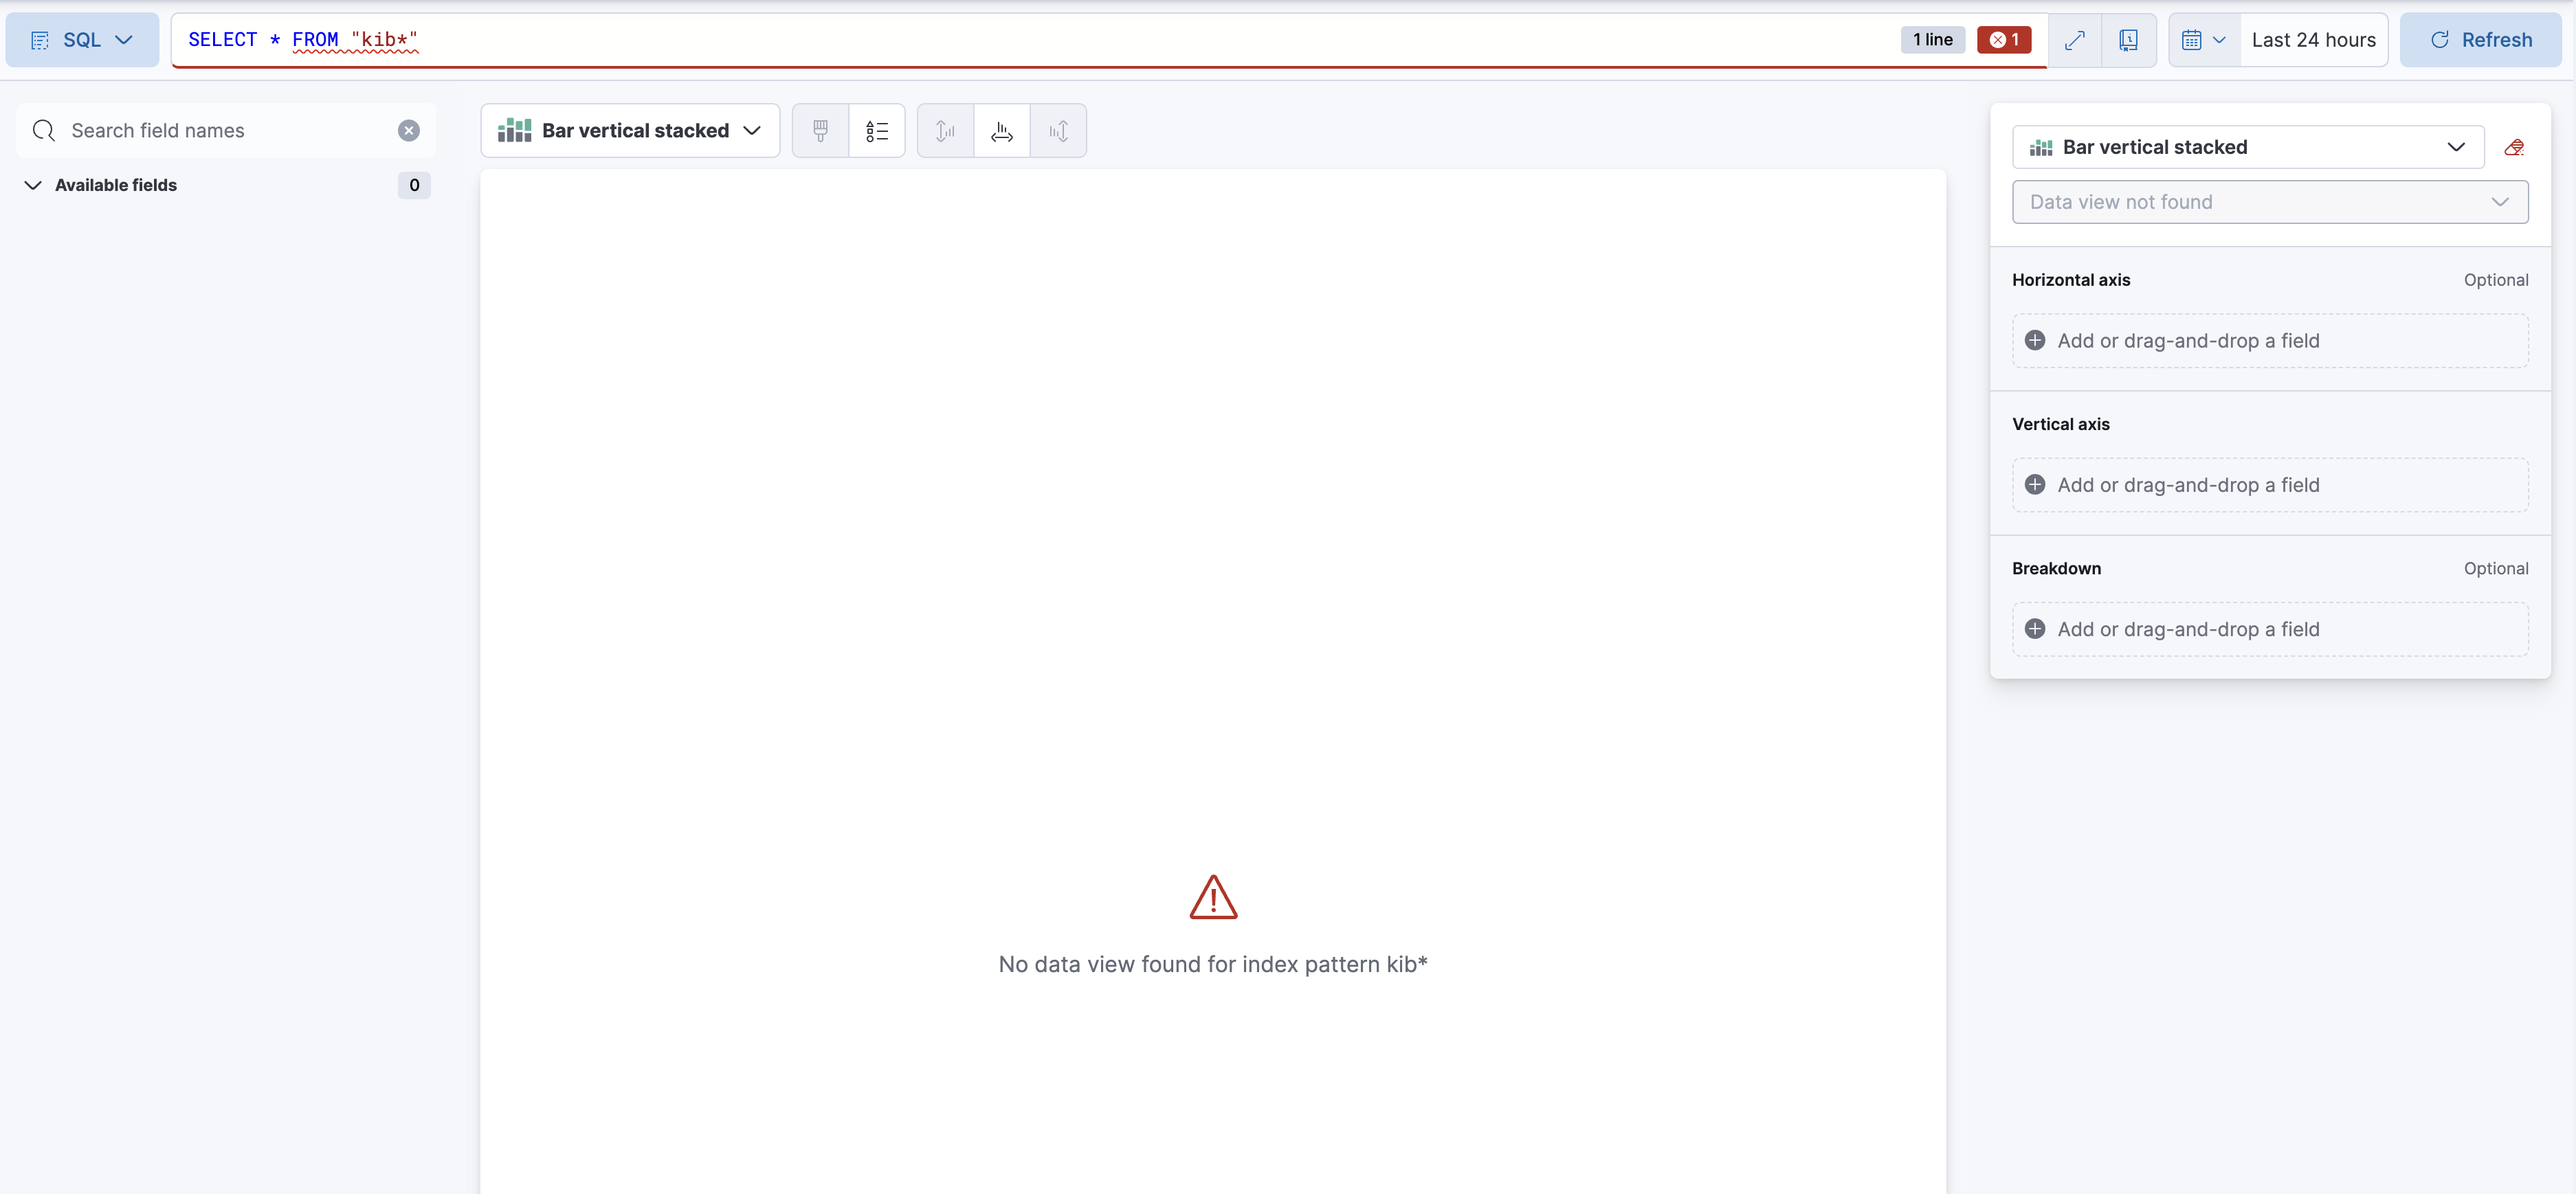Clear the layer using the eraser icon
This screenshot has width=2576, height=1194.
pos(2515,147)
